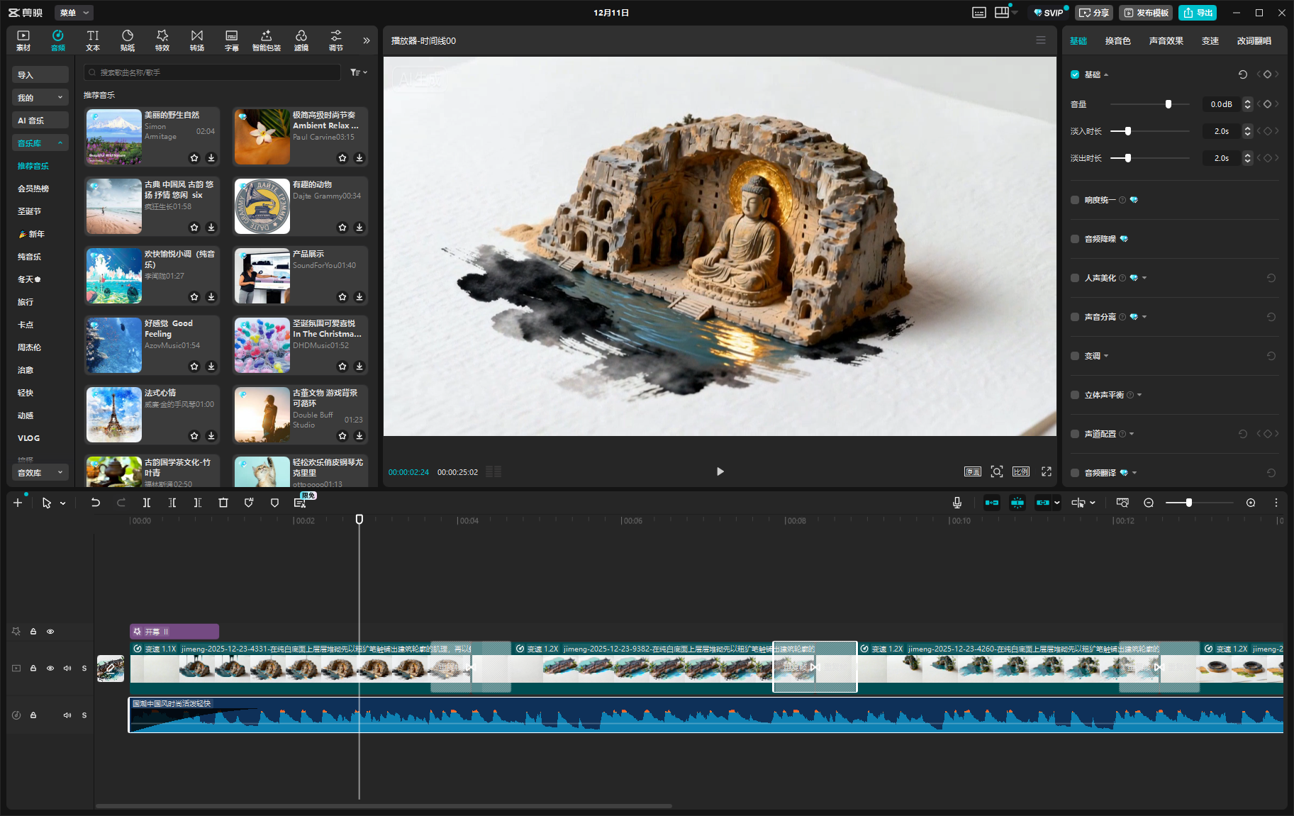Screen dimensions: 1294x816
Task: Enable the 音频降噪 checkbox
Action: [x=1075, y=239]
